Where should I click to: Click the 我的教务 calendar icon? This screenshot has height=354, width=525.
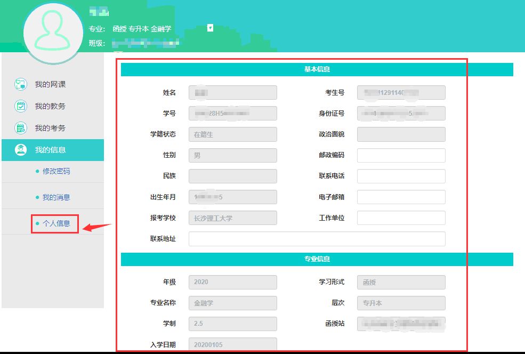tap(21, 106)
